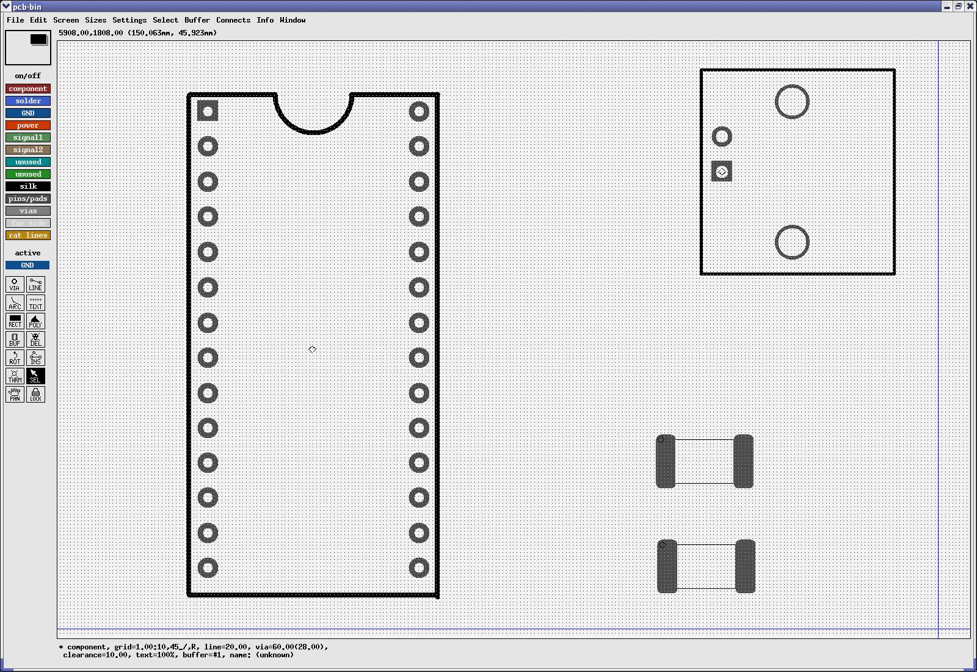The height and width of the screenshot is (672, 977).
Task: Enable the LOCK tool
Action: [x=35, y=394]
